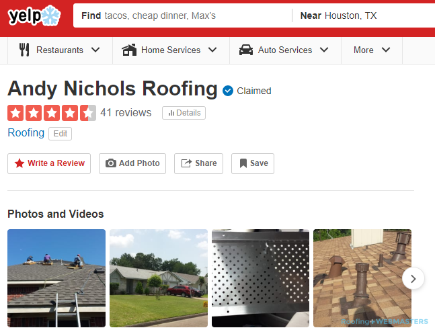The image size is (435, 332).
Task: Click the Share button
Action: [x=198, y=163]
